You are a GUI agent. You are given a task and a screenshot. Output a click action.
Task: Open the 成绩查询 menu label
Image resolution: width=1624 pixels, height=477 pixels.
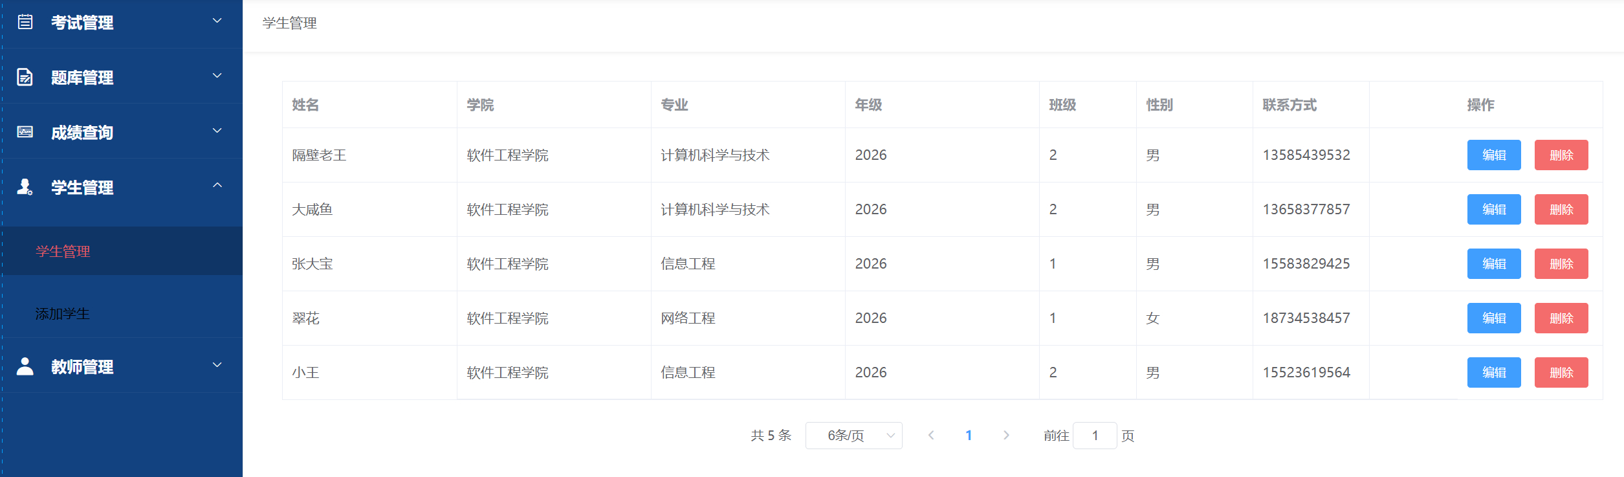pos(82,133)
